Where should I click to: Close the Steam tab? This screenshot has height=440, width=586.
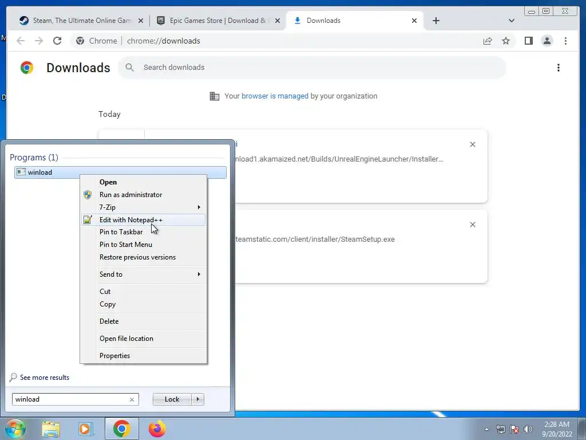coord(141,21)
